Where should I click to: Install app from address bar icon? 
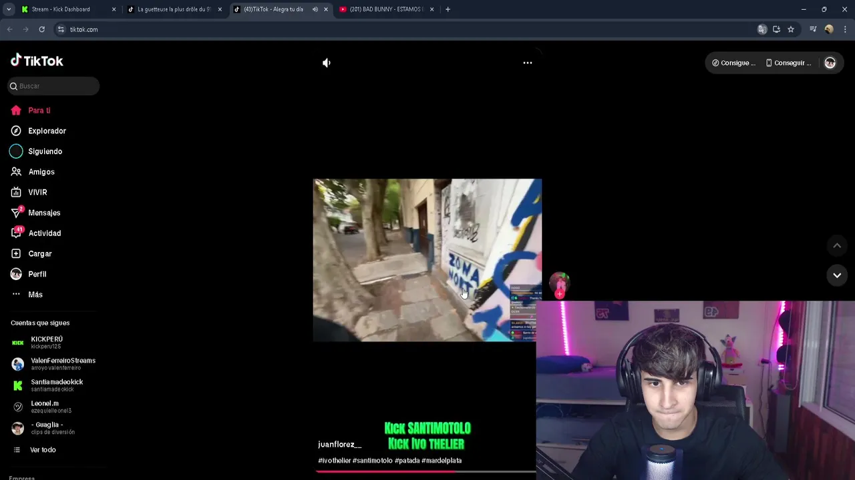(x=776, y=29)
